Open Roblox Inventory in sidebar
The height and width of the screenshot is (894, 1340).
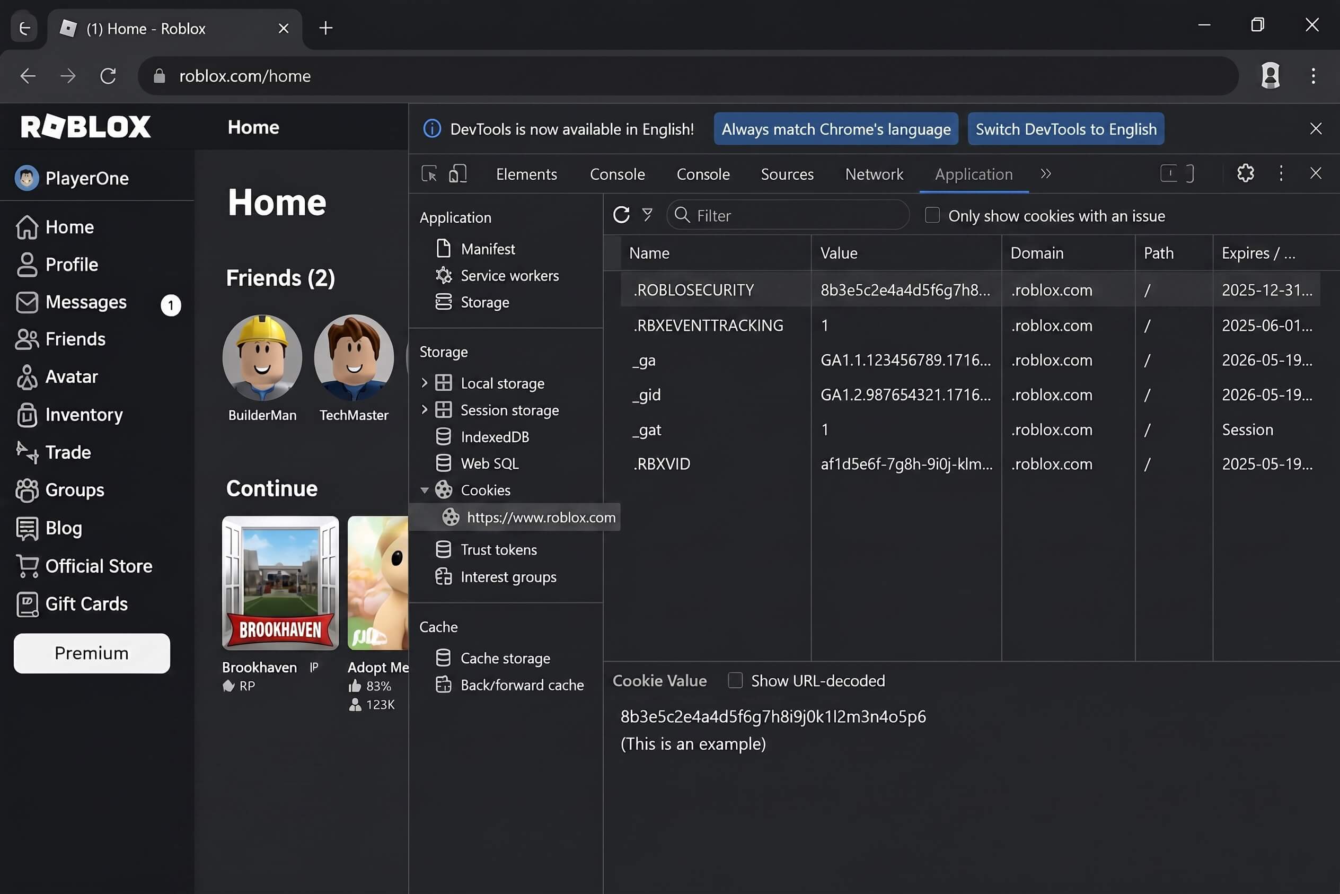click(69, 415)
